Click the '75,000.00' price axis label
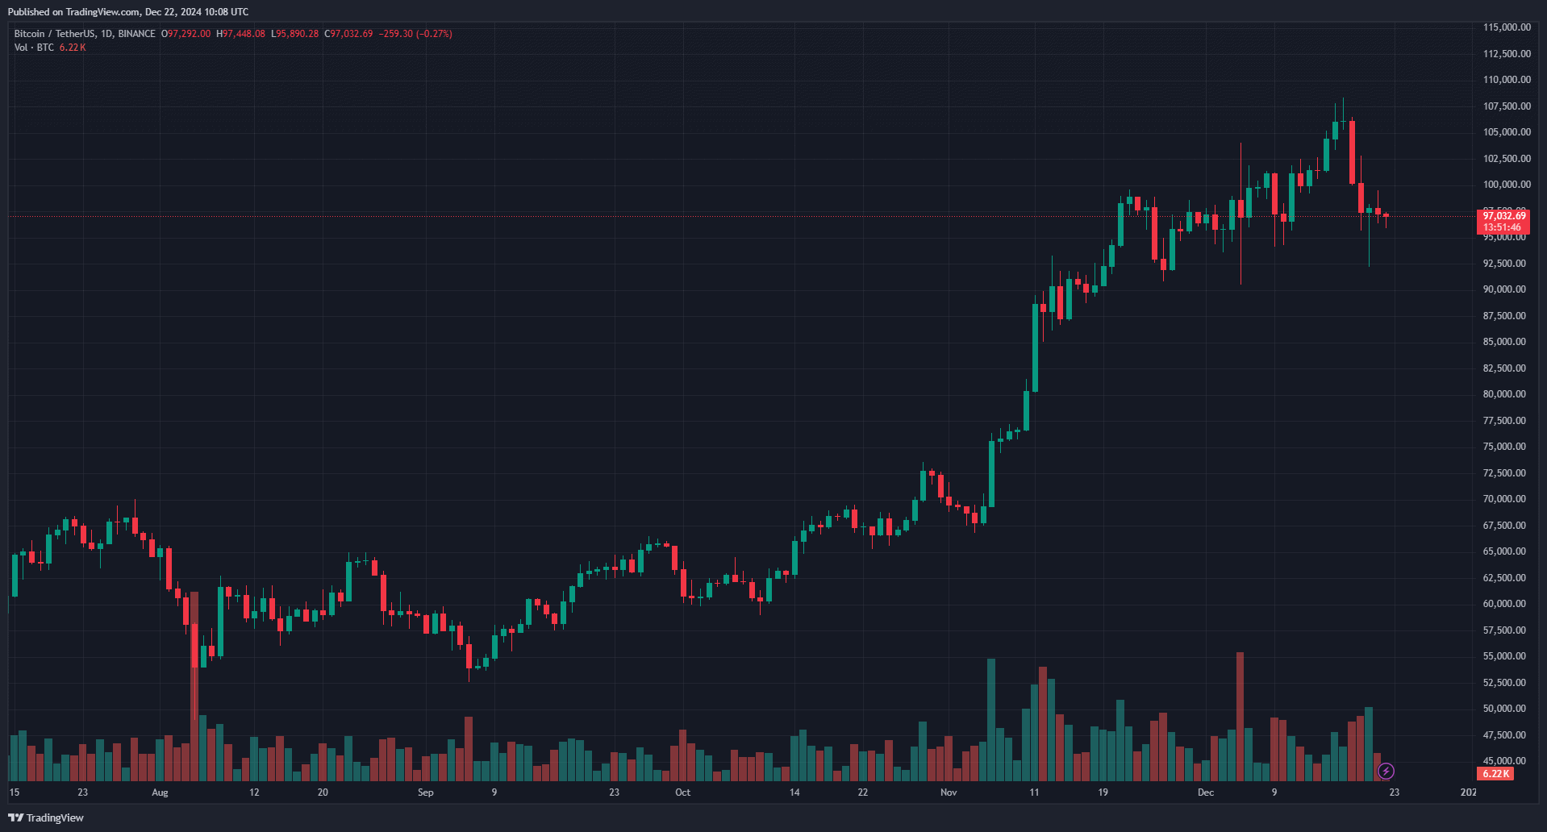This screenshot has height=832, width=1547. (1505, 447)
